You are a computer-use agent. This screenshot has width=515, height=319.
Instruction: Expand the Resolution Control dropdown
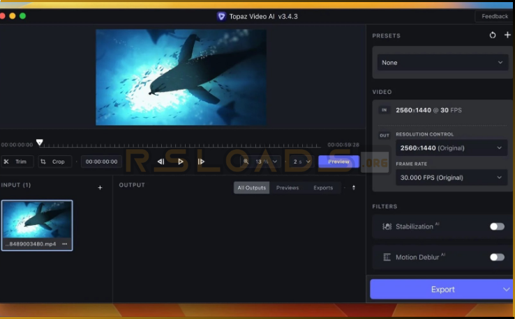point(451,148)
